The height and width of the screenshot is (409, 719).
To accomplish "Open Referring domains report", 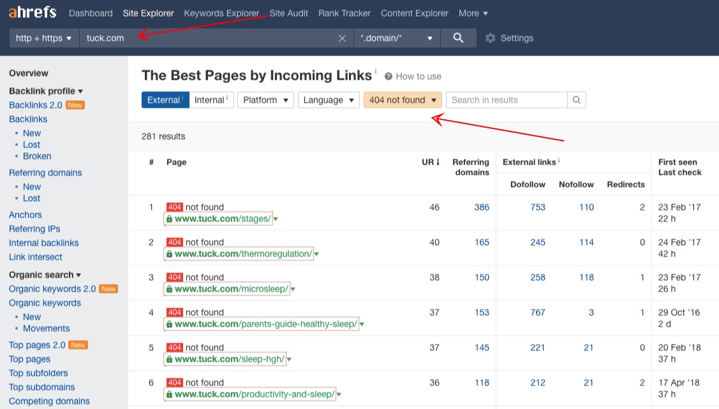I will tap(45, 172).
